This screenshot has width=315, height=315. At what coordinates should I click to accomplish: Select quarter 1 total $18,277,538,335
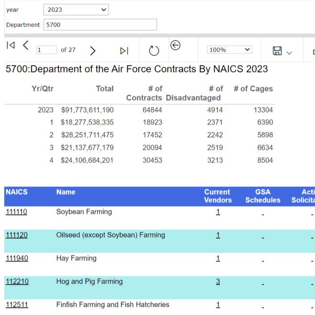point(87,122)
